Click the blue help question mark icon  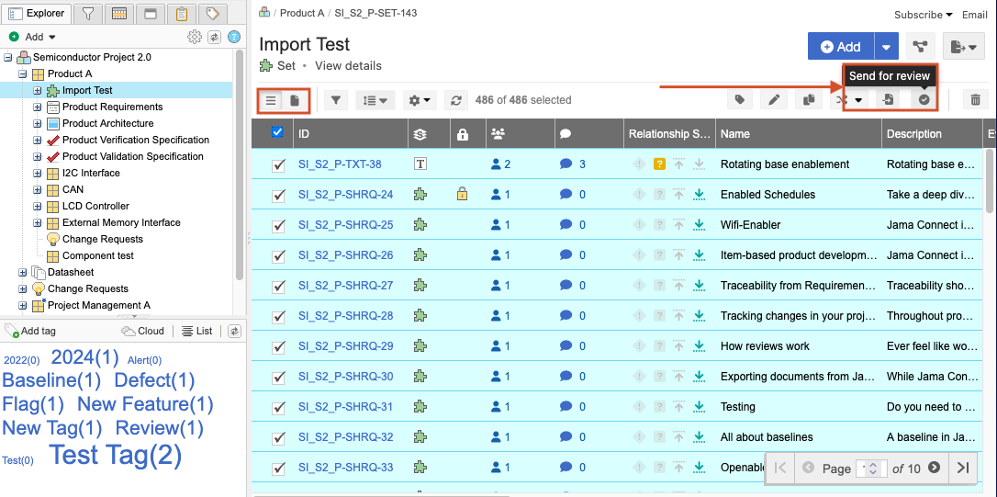234,37
